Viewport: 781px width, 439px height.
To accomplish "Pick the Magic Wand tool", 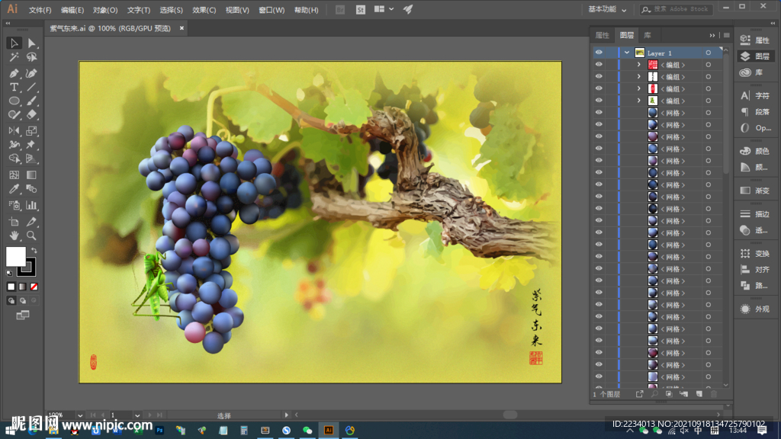I will 14,57.
